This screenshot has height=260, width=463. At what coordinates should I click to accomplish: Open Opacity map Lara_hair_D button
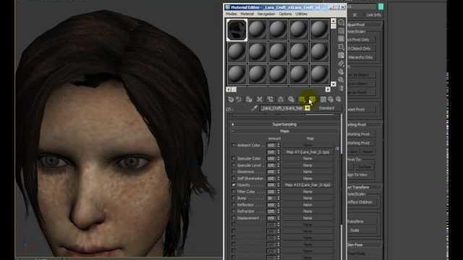click(307, 185)
